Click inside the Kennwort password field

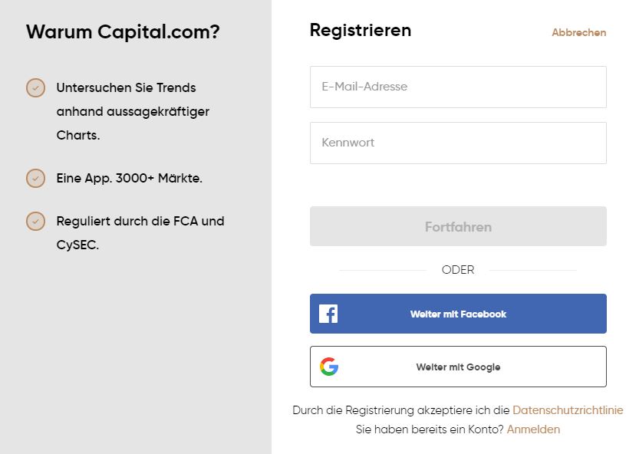458,143
